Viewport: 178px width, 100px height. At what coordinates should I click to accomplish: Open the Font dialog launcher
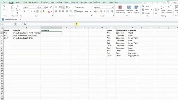click(x=53, y=16)
